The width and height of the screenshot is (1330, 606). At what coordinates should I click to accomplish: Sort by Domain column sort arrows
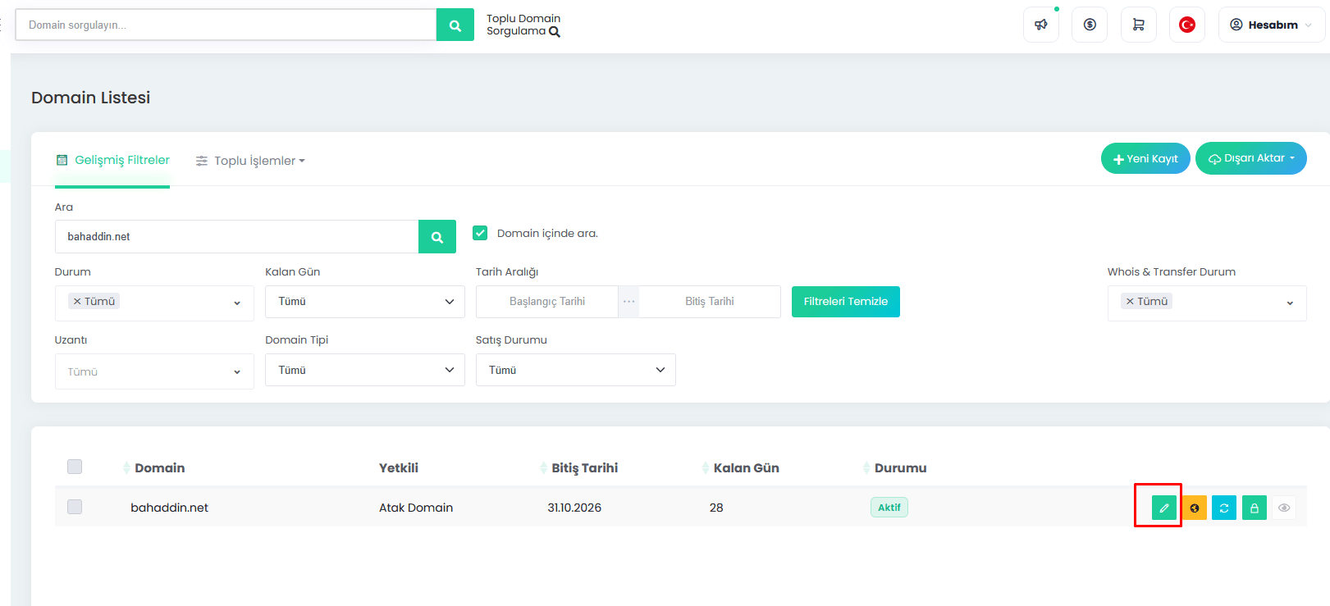point(126,468)
